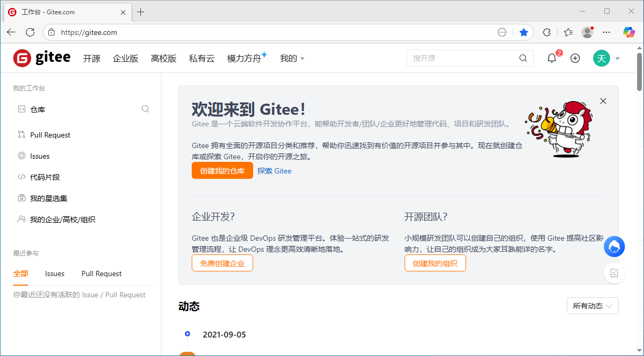Click the 工作台 - Gitee.com browser tab
The height and width of the screenshot is (356, 644).
[x=68, y=12]
